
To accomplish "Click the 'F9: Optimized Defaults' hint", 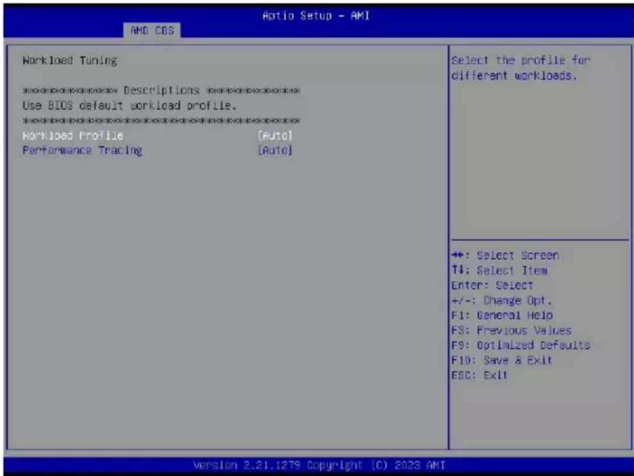I will click(521, 345).
